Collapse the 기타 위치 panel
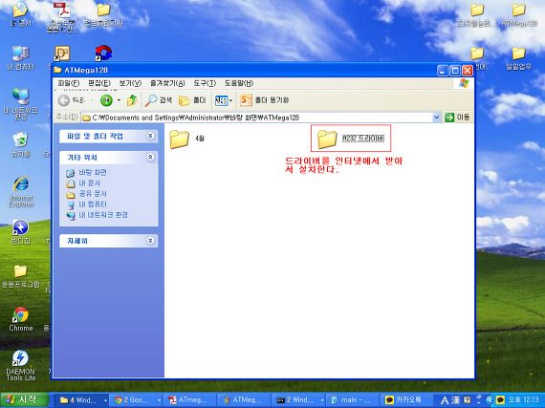 pos(150,158)
